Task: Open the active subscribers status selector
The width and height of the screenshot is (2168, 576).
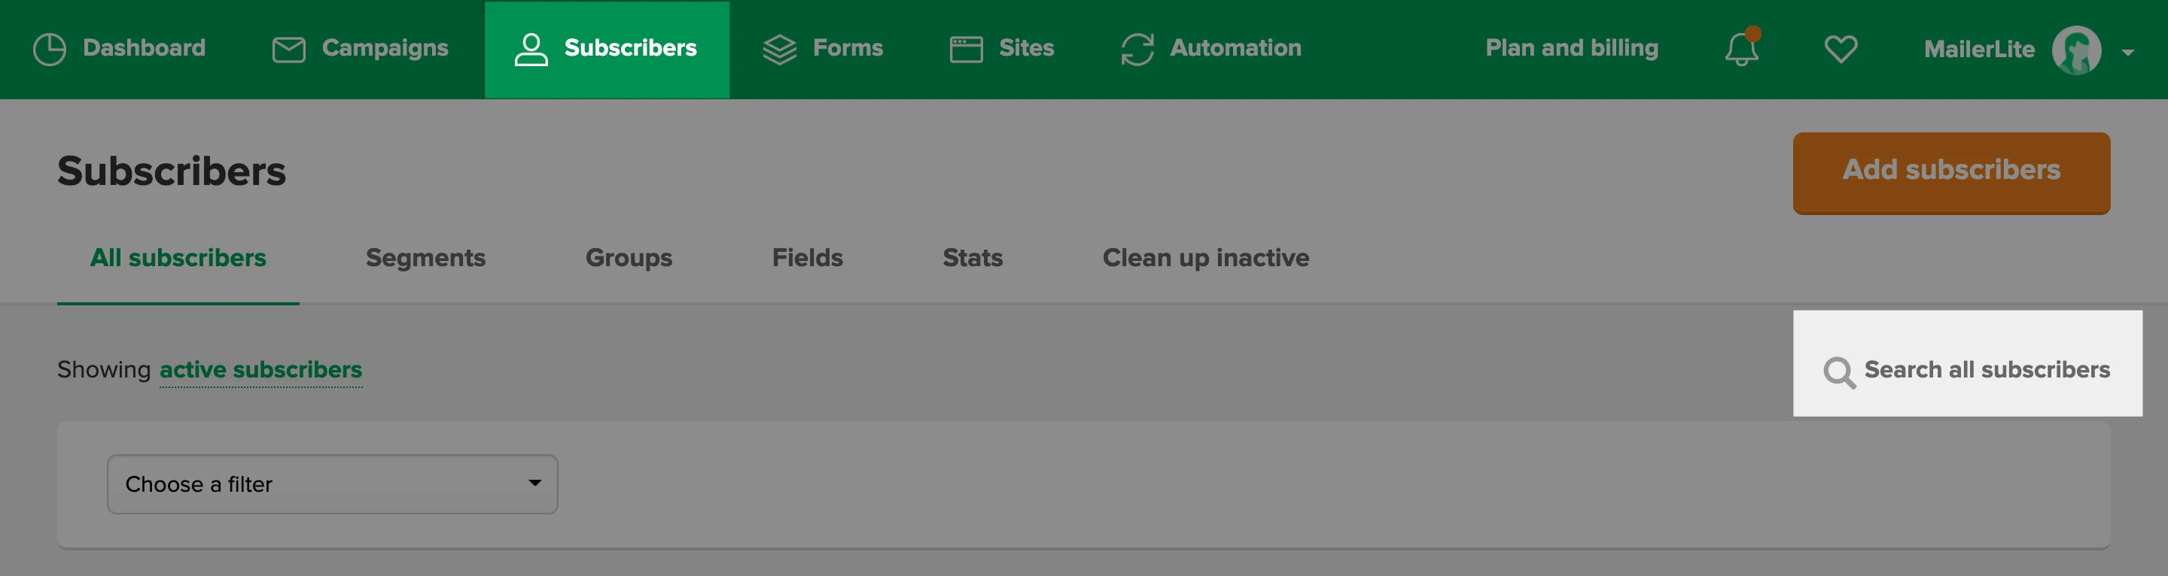Action: click(261, 370)
